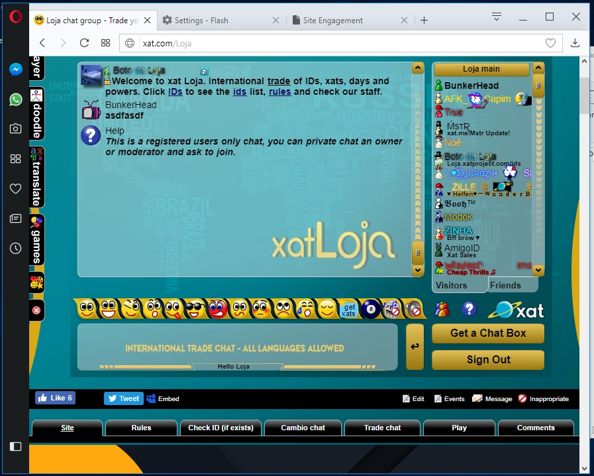594x476 pixels.
Task: Open the browser downloads button
Action: [575, 43]
